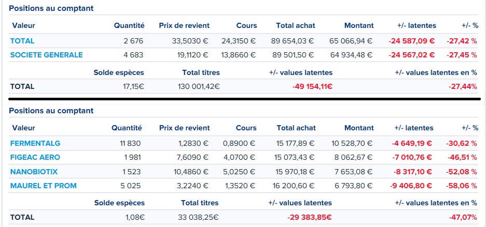Click Prix de revient header in second table
The width and height of the screenshot is (486, 227).
pos(185,128)
